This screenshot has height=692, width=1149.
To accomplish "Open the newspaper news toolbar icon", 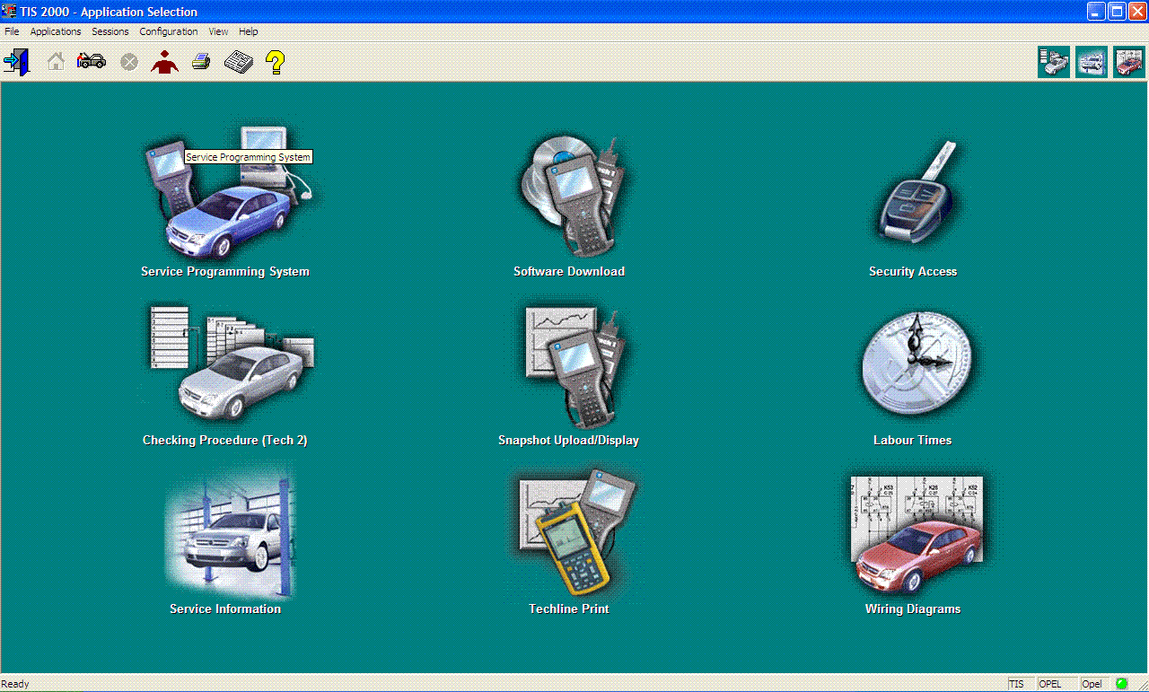I will (x=239, y=62).
